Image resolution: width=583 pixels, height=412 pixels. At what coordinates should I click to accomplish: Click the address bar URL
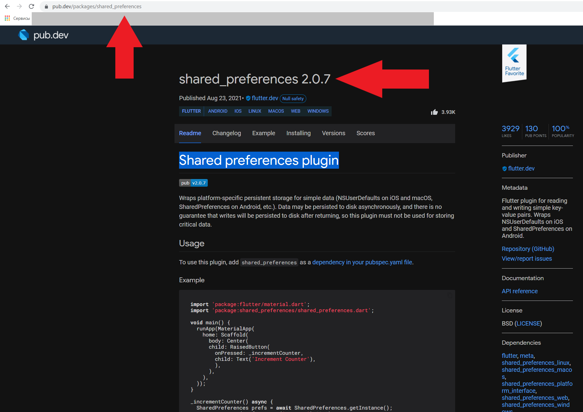(97, 6)
